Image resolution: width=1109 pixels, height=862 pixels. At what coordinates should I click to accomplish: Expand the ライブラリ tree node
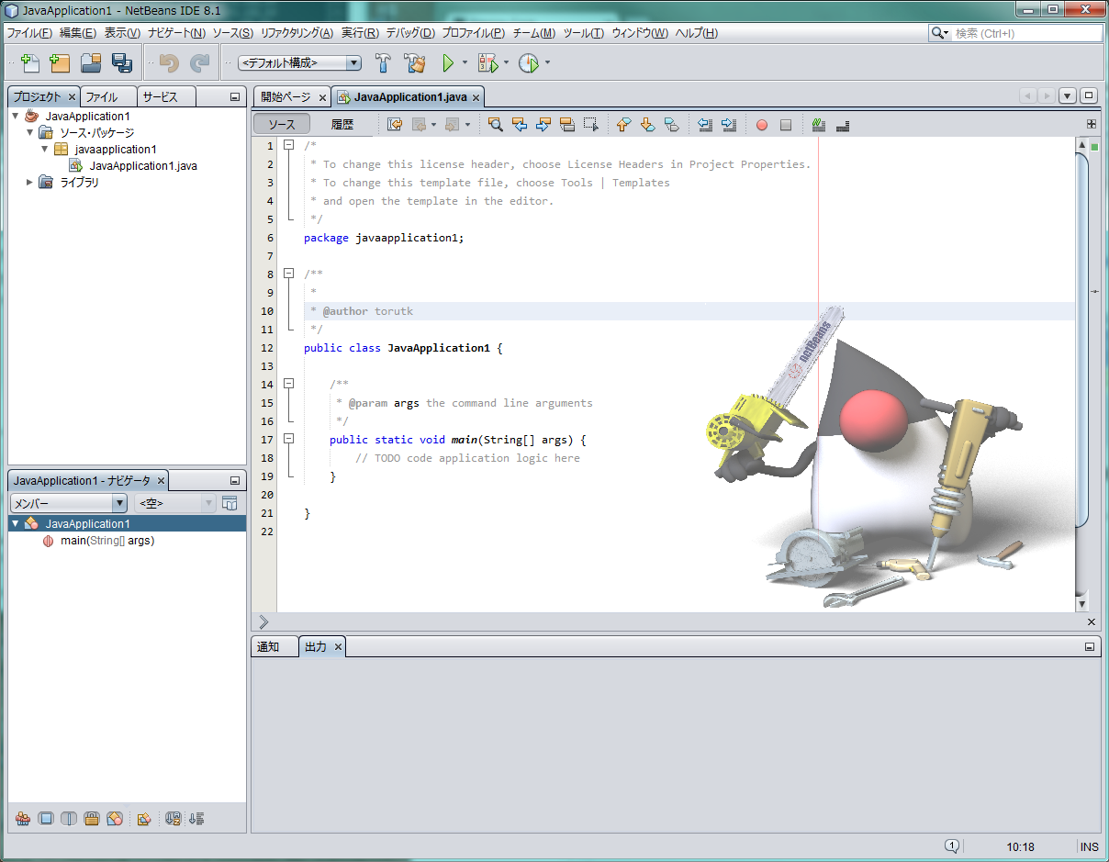pos(30,182)
